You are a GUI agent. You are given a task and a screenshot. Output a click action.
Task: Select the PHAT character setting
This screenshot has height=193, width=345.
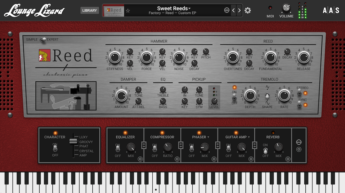click(84, 146)
